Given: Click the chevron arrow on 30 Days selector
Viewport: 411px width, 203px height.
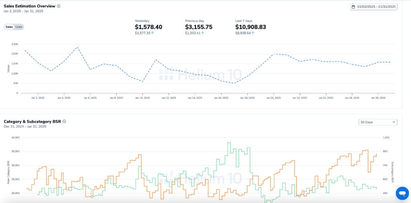Looking at the screenshot, I should click(x=393, y=122).
